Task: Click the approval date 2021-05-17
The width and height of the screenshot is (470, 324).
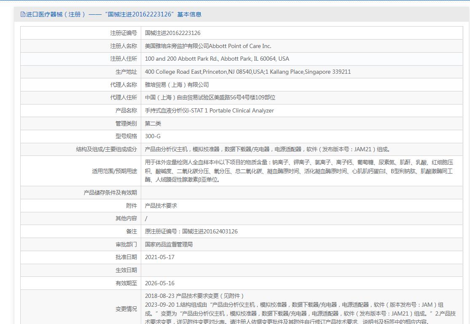Action: pos(159,257)
